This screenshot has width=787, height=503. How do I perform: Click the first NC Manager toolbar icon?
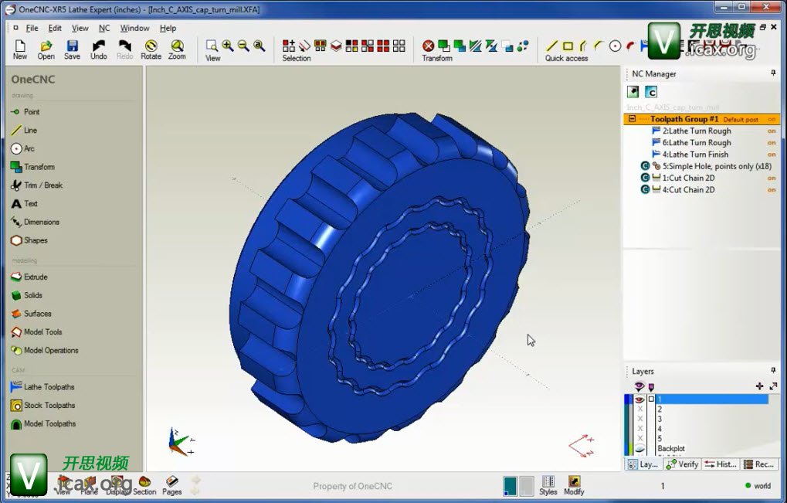coord(633,92)
